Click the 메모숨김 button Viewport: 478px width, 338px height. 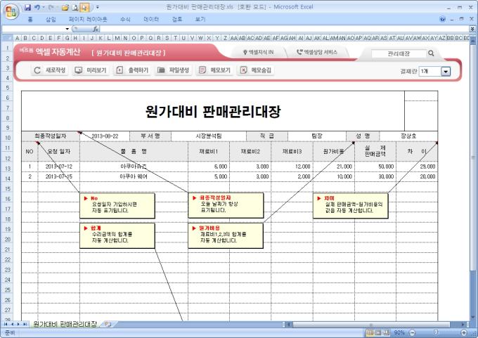point(255,70)
